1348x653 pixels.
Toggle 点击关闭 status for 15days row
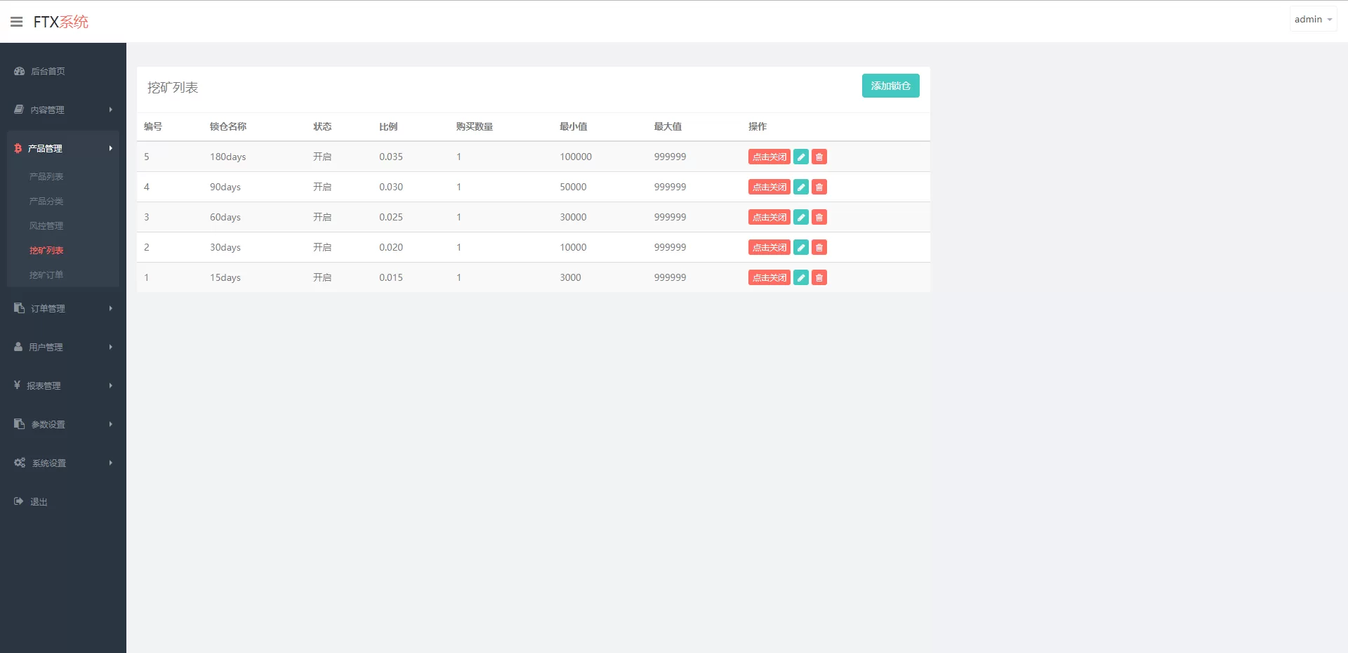(x=769, y=277)
